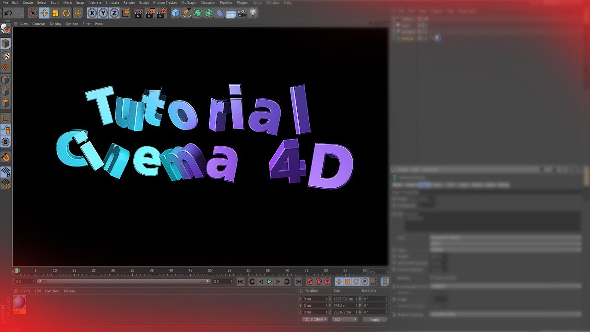Add a Floor environment object

pyautogui.click(x=231, y=13)
